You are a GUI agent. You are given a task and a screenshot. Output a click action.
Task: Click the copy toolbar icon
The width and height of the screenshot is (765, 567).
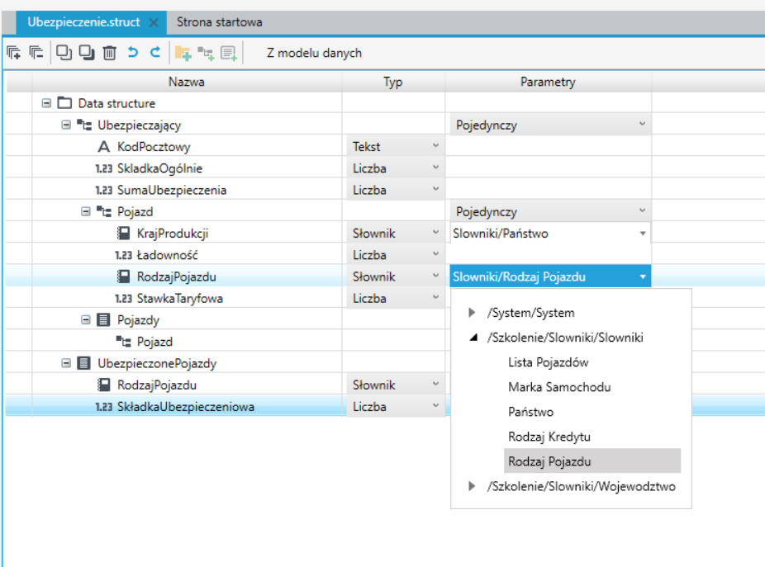[64, 52]
